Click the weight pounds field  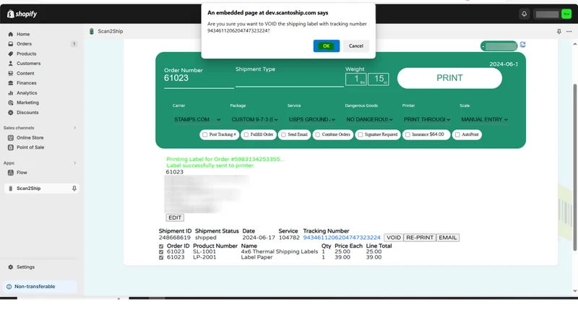(x=355, y=79)
